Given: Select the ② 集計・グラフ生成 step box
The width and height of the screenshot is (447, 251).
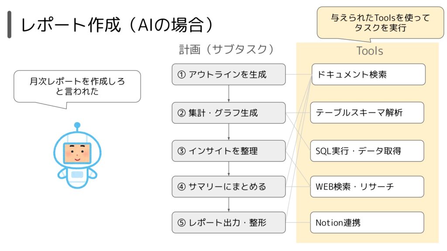Looking at the screenshot, I should (x=229, y=113).
